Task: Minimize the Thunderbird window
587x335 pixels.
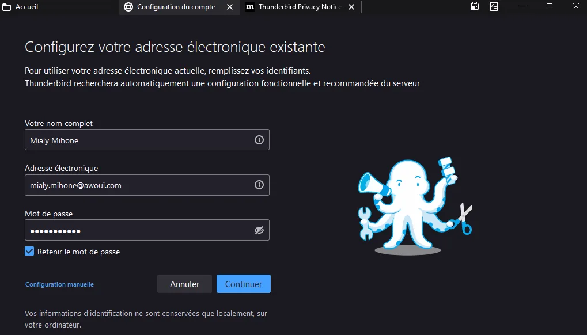Action: (523, 6)
